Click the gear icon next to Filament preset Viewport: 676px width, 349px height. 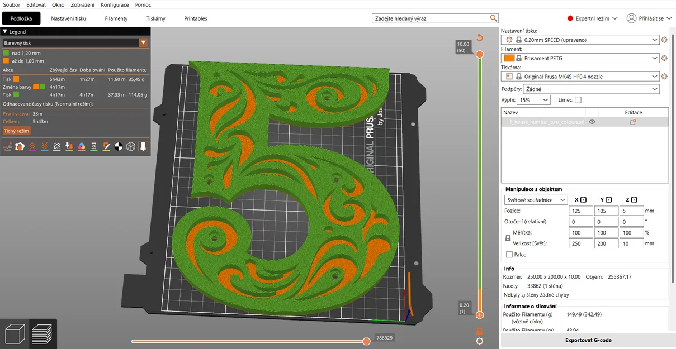(664, 58)
